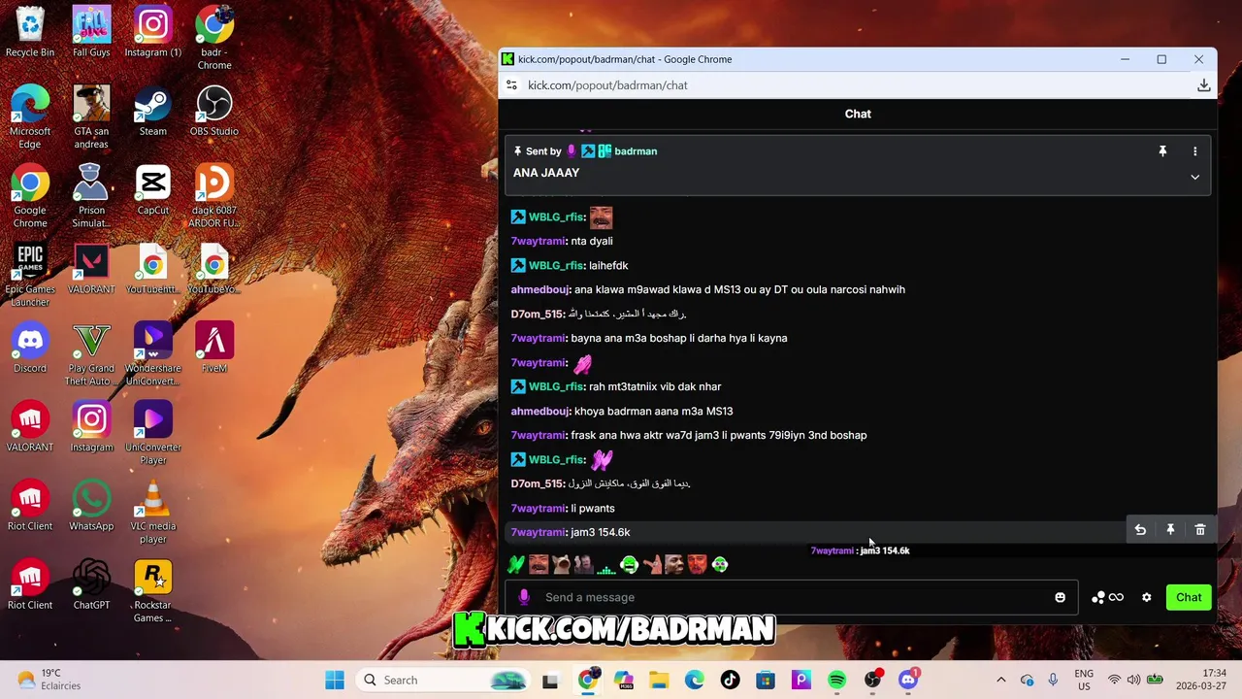The width and height of the screenshot is (1242, 699).
Task: Focus the Send a message field
Action: 791,597
